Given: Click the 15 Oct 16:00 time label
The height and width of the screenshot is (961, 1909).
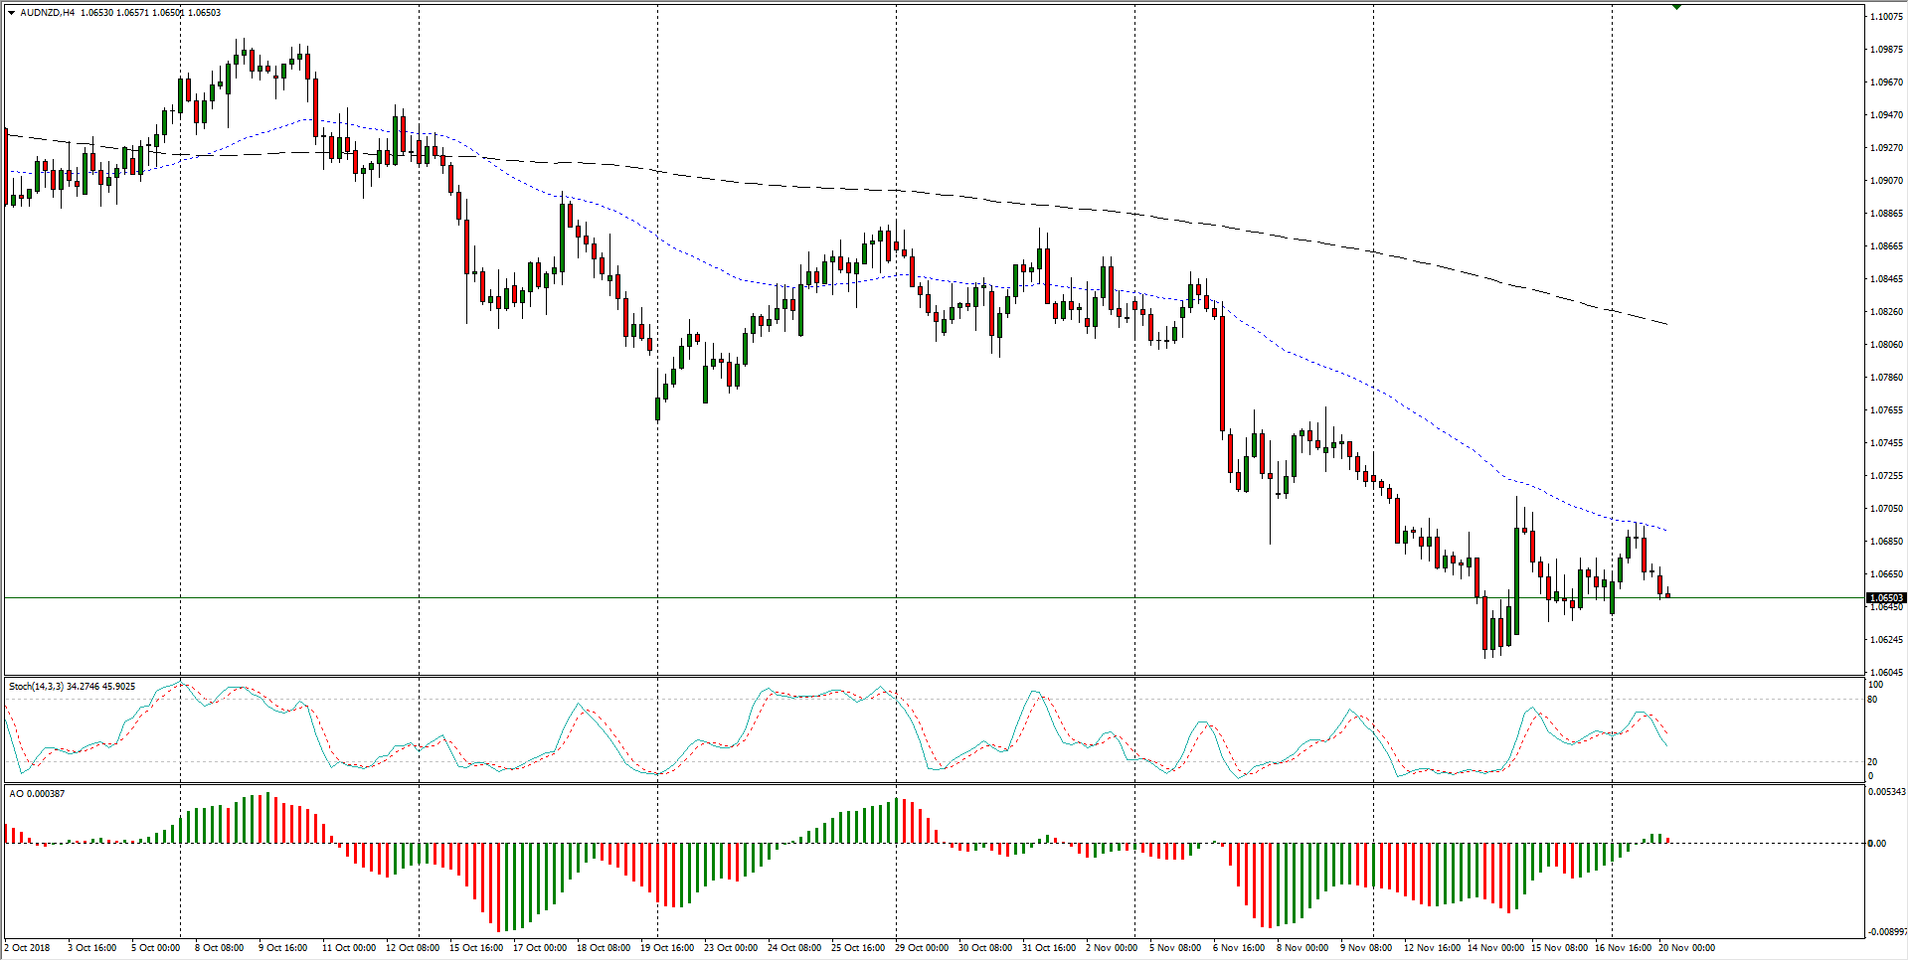Looking at the screenshot, I should point(476,947).
